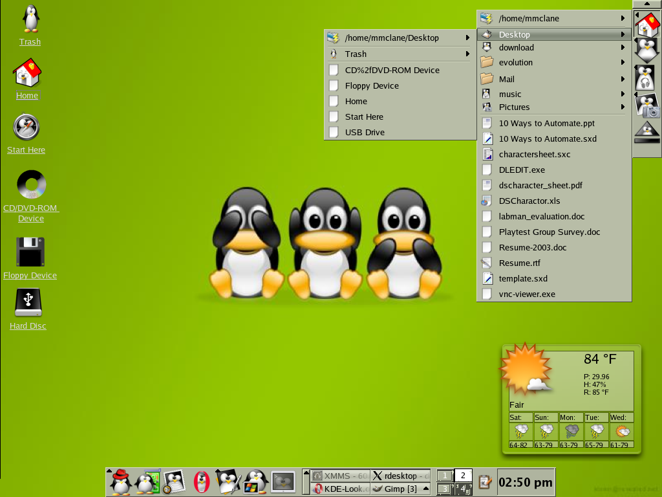Click the hide-panel arrow atop the side panel
The height and width of the screenshot is (497, 662).
click(x=646, y=4)
